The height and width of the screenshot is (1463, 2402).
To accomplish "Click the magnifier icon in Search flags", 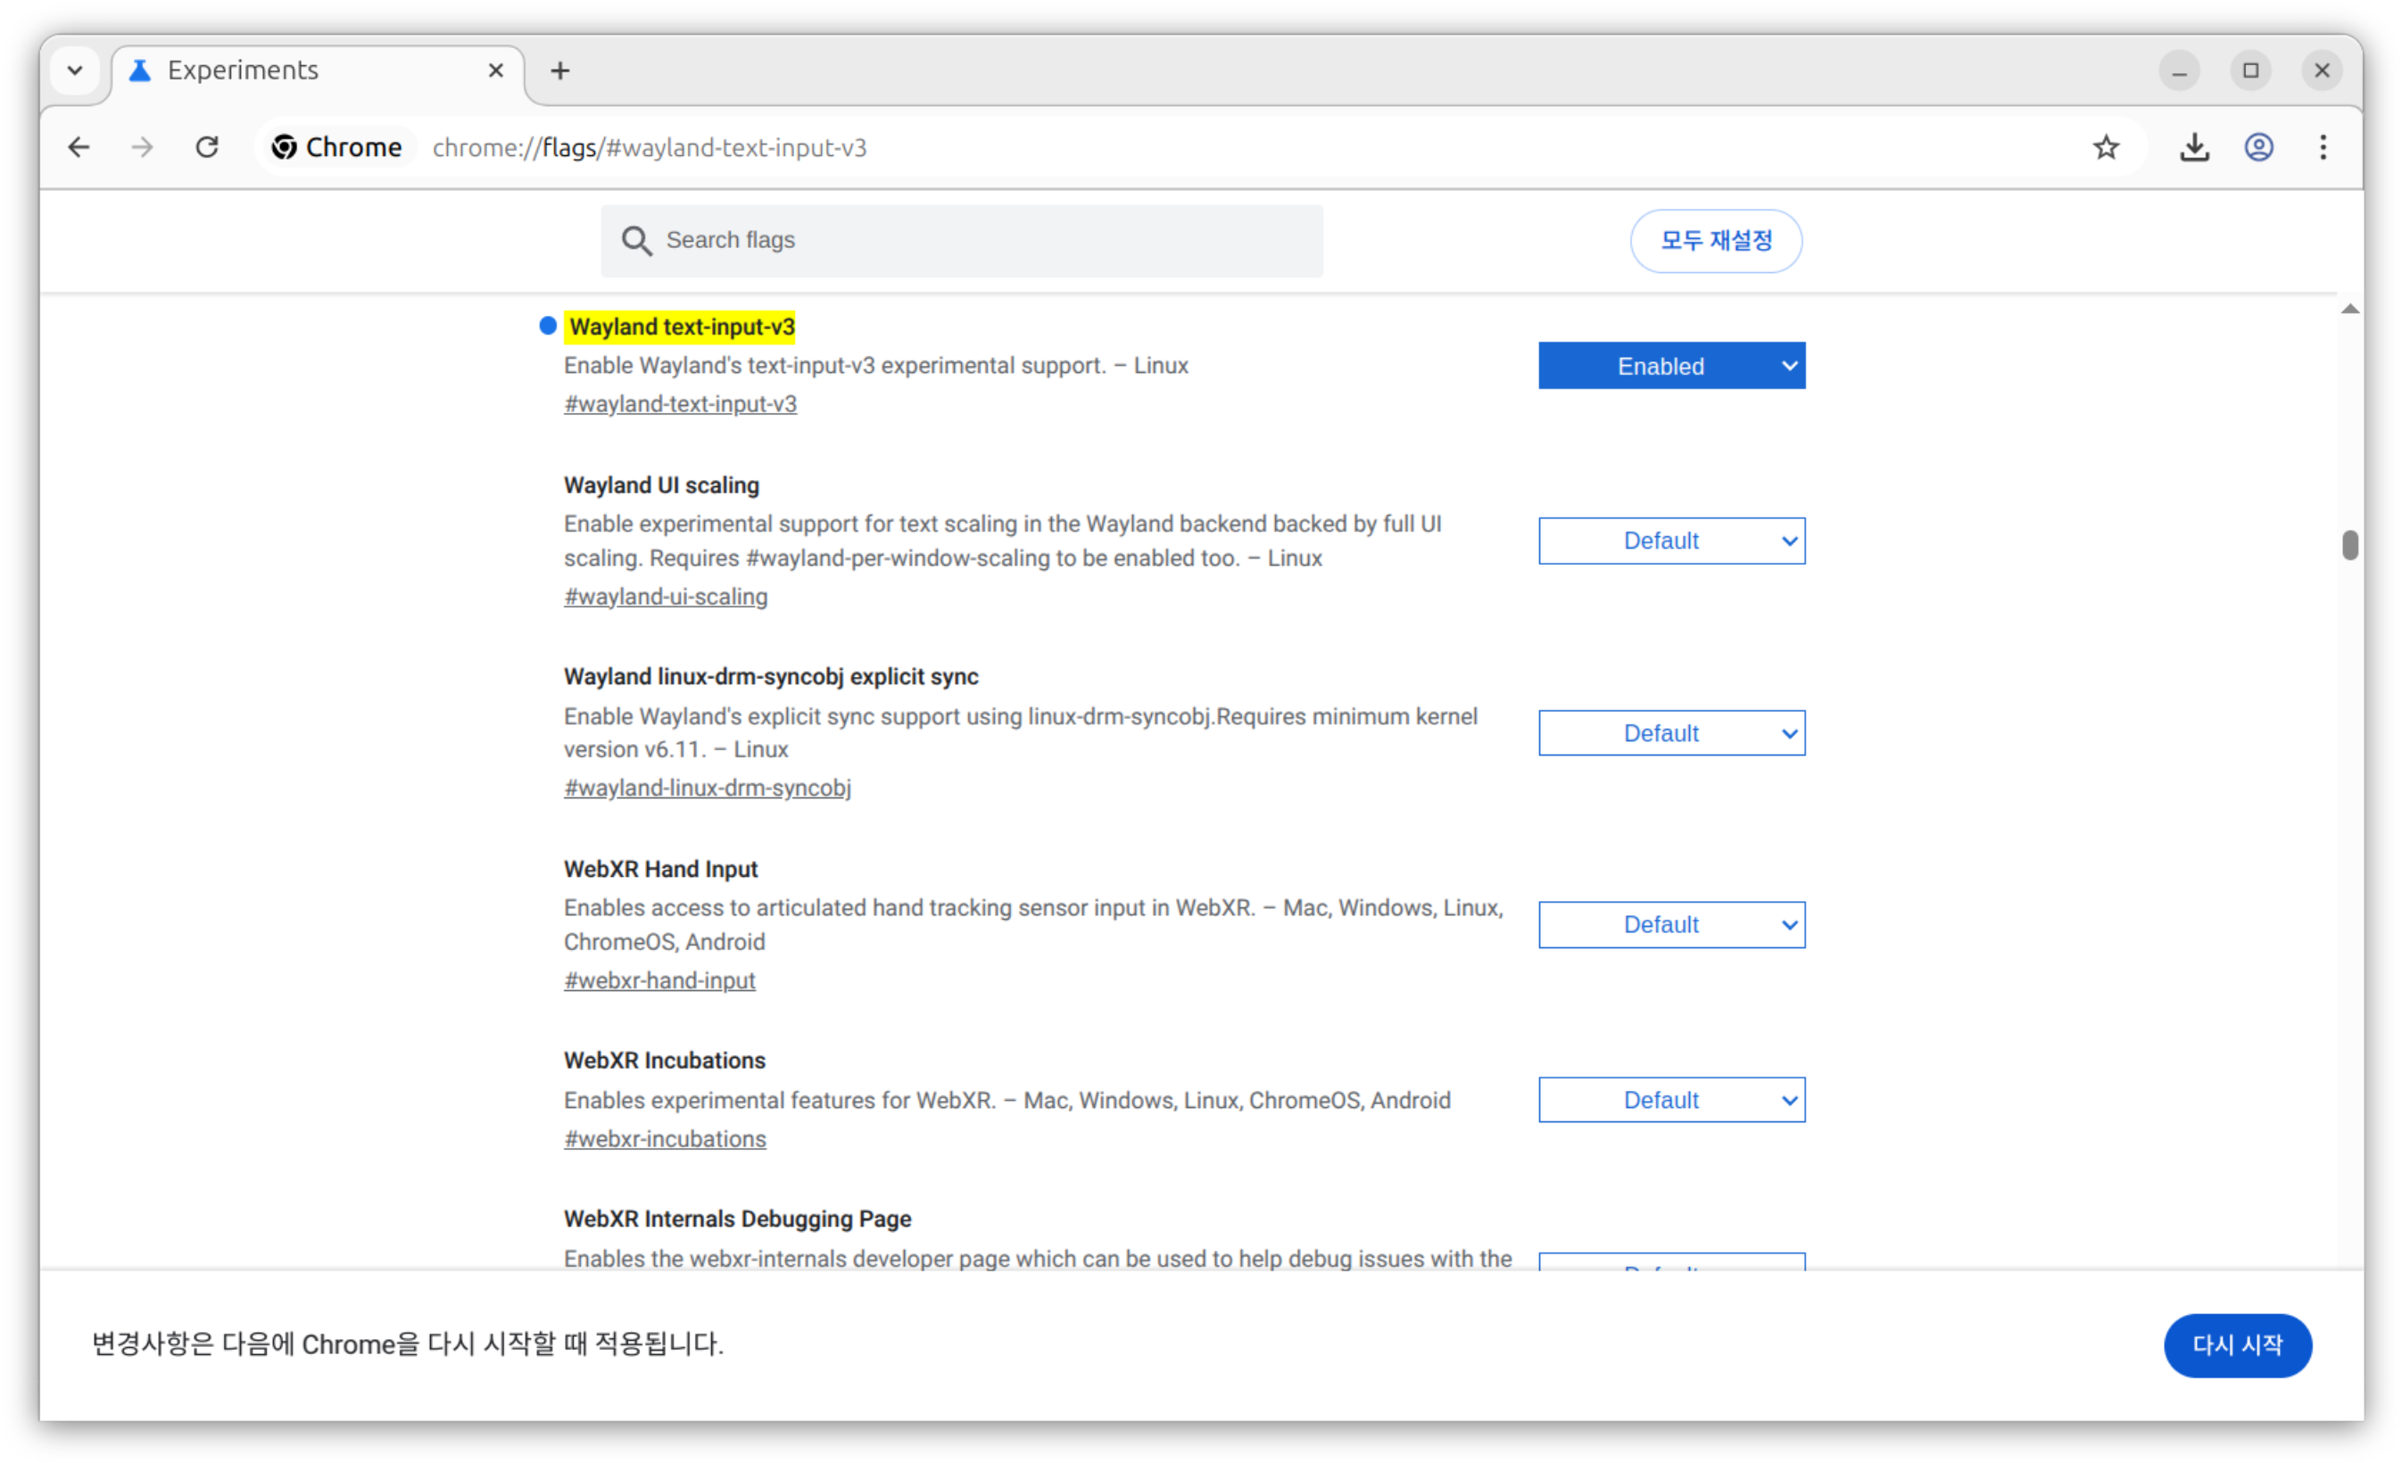I will (638, 240).
